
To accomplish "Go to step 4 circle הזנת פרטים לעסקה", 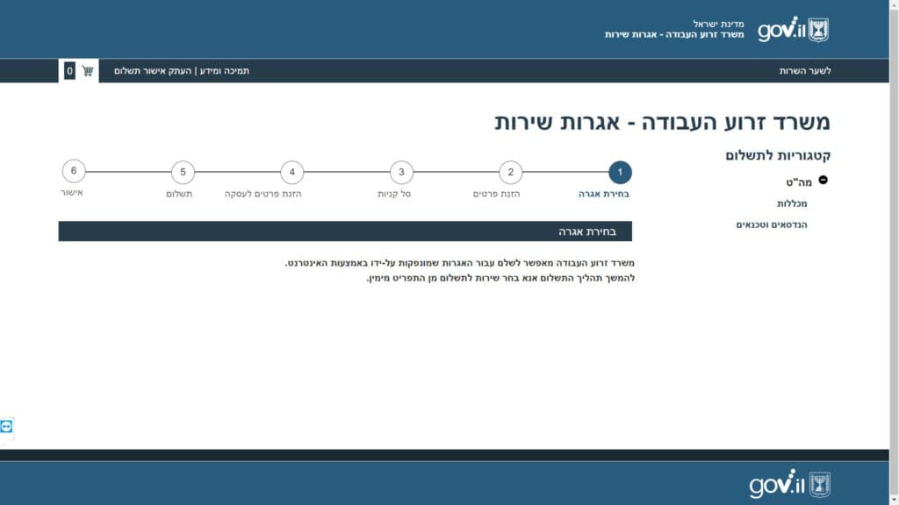I will coord(291,172).
